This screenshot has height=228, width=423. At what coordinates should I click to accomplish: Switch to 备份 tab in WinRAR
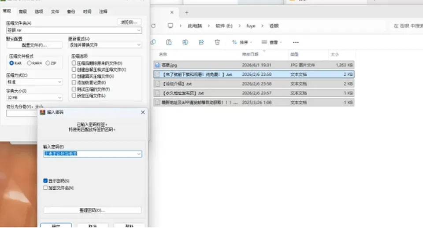tap(71, 11)
